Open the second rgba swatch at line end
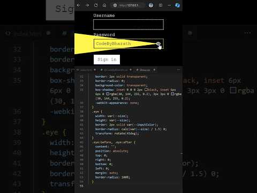The image size is (257, 193). pos(172,94)
